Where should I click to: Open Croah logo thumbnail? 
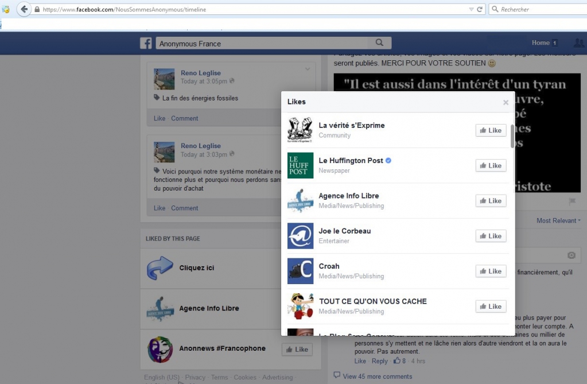[300, 271]
